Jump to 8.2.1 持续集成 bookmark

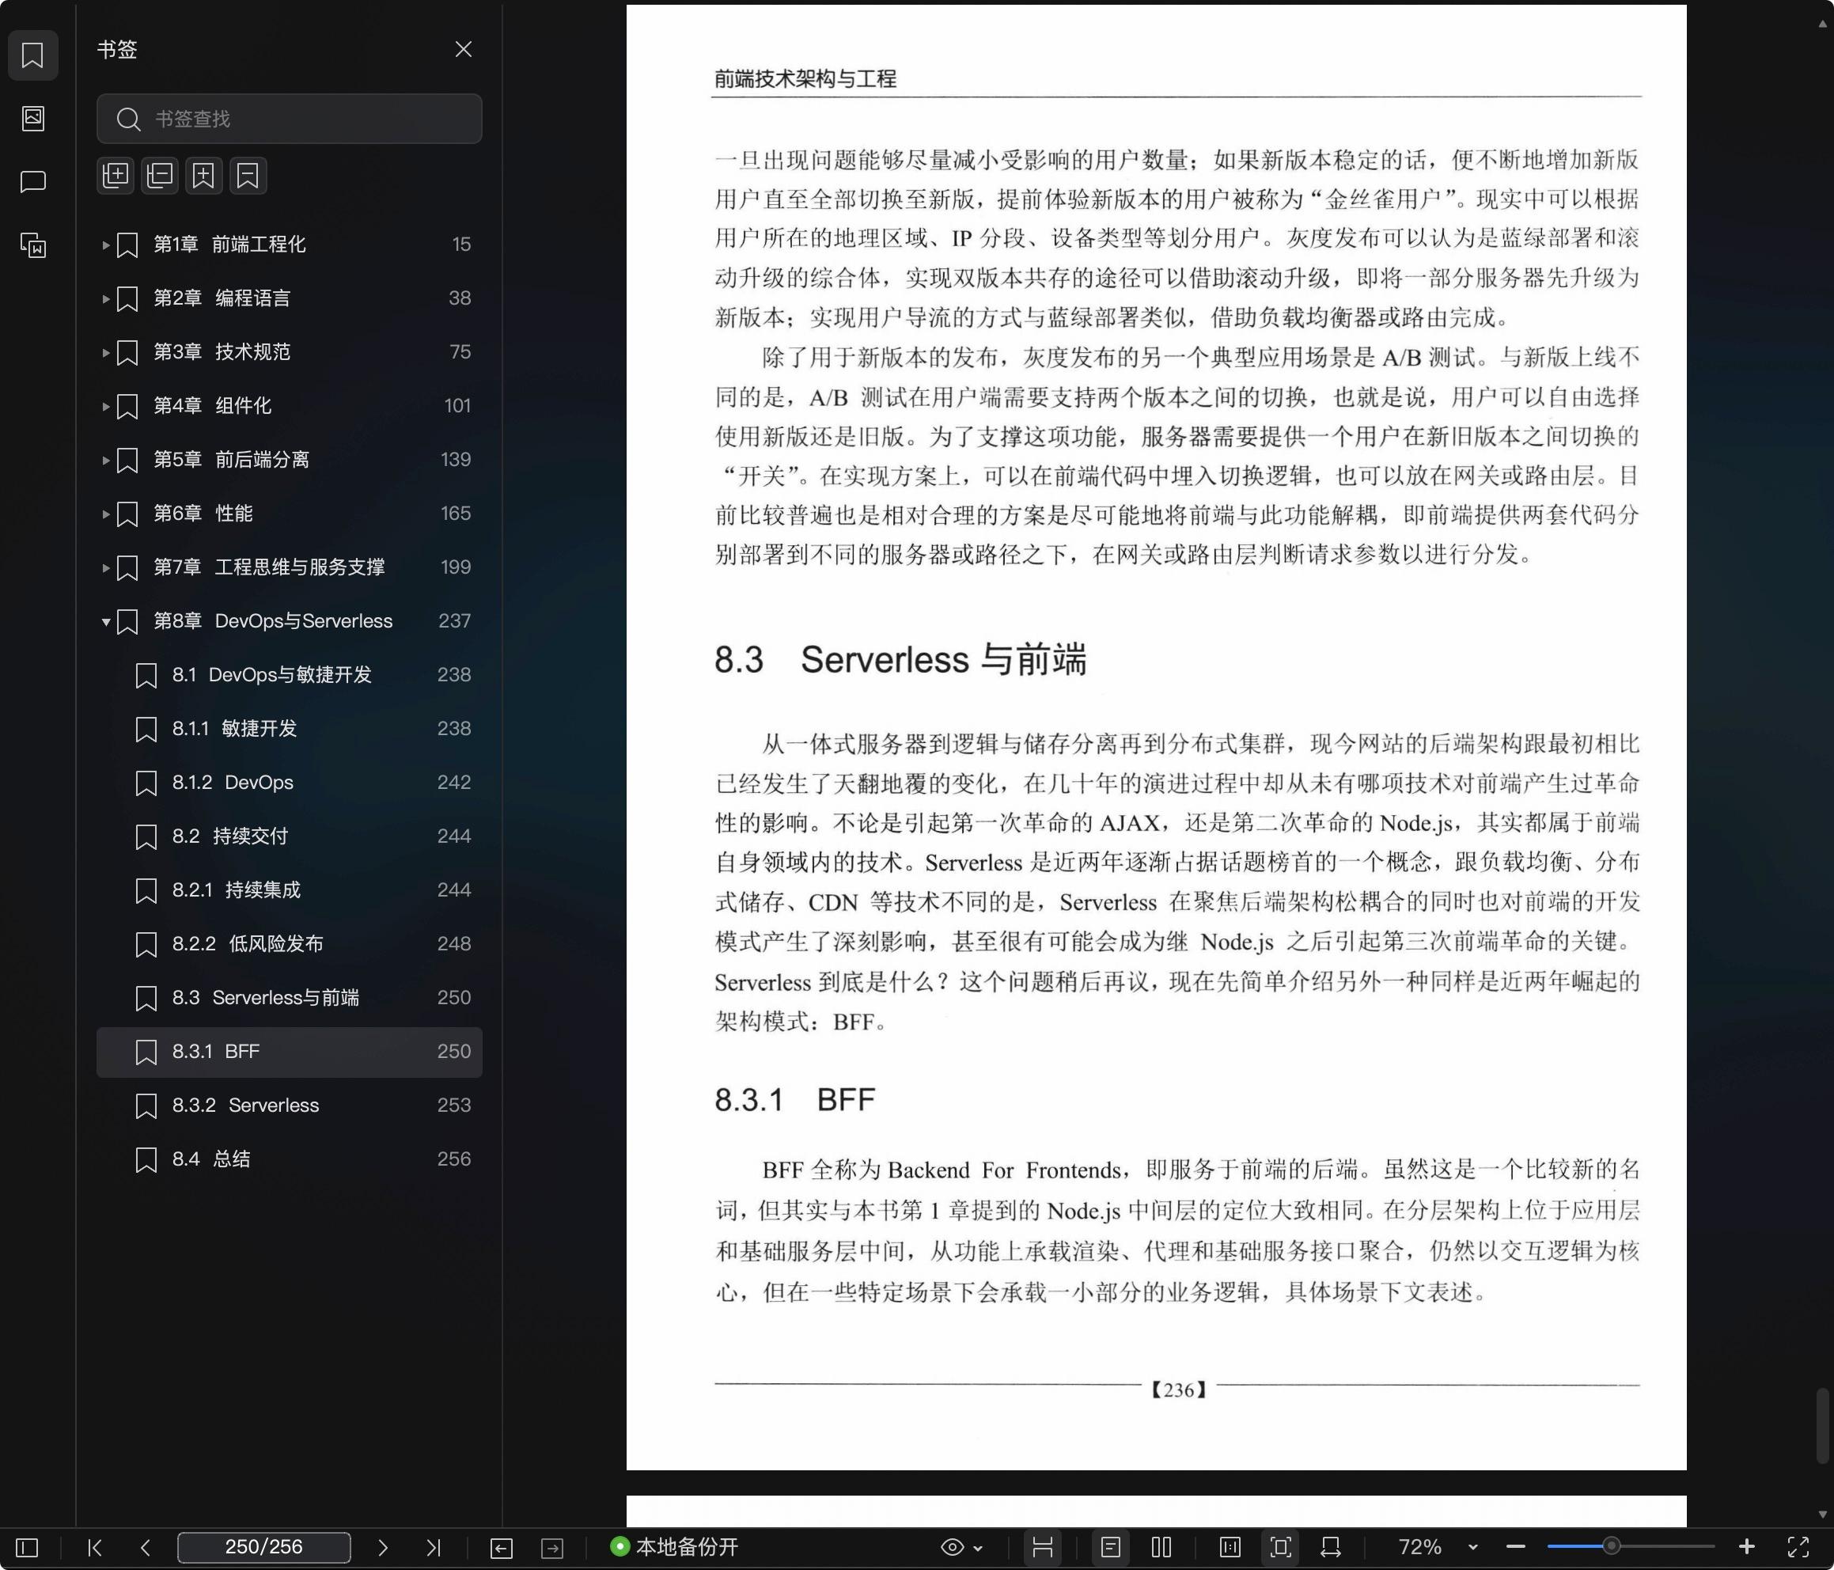pos(290,890)
